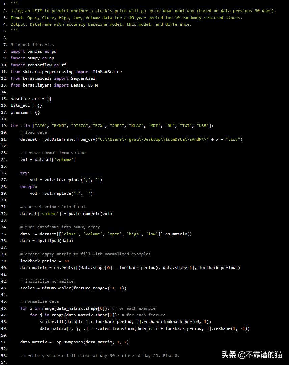Click the 'scaler.transform' line

click(x=145, y=328)
